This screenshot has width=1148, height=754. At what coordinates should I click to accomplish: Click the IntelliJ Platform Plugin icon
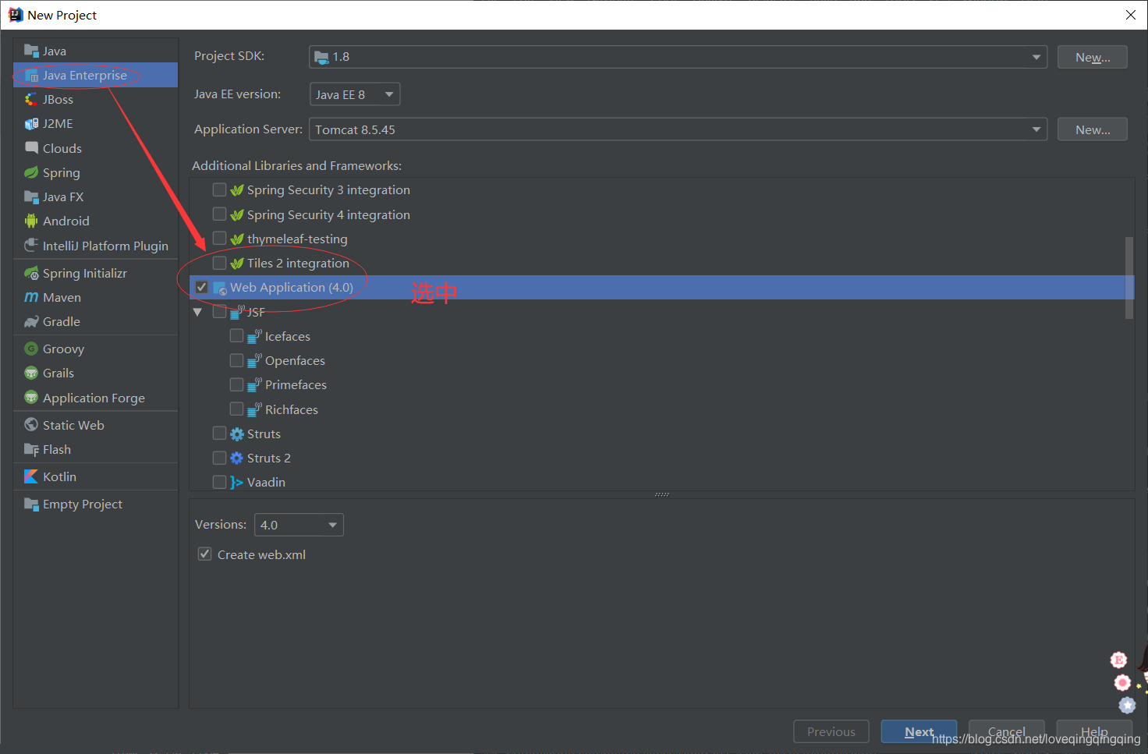coord(31,245)
